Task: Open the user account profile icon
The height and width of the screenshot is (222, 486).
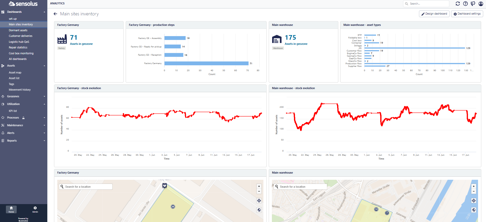Action: pos(481,4)
